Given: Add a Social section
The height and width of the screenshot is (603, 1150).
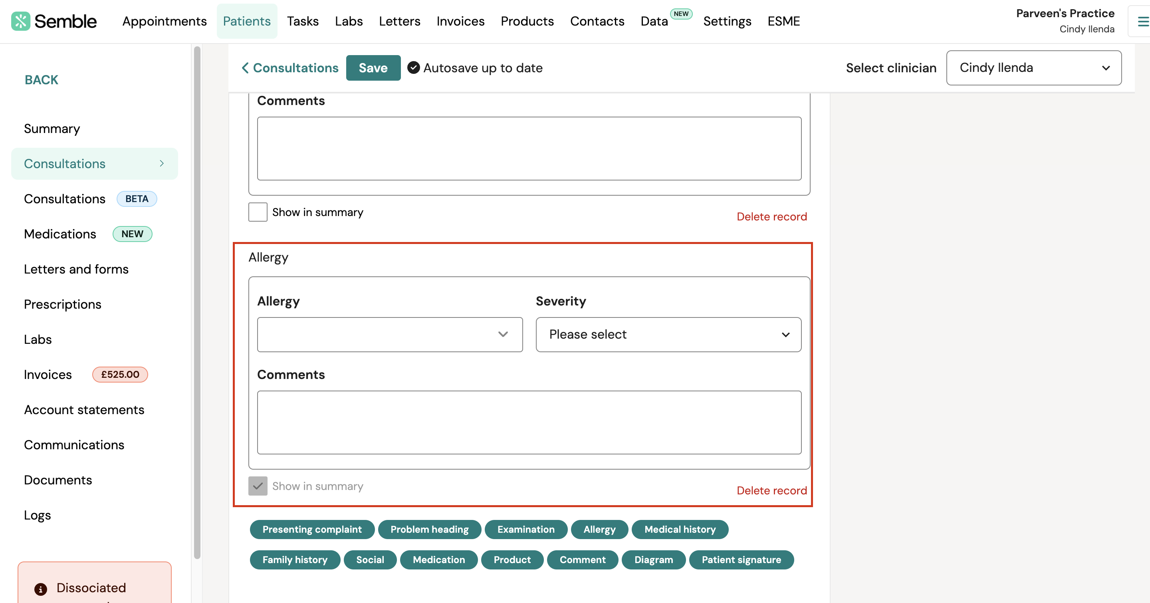Looking at the screenshot, I should [370, 560].
